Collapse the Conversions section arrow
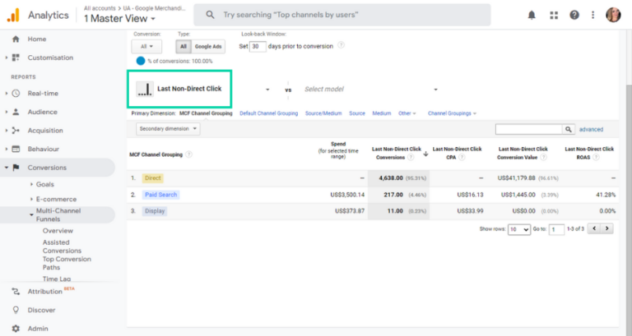 pos(7,168)
